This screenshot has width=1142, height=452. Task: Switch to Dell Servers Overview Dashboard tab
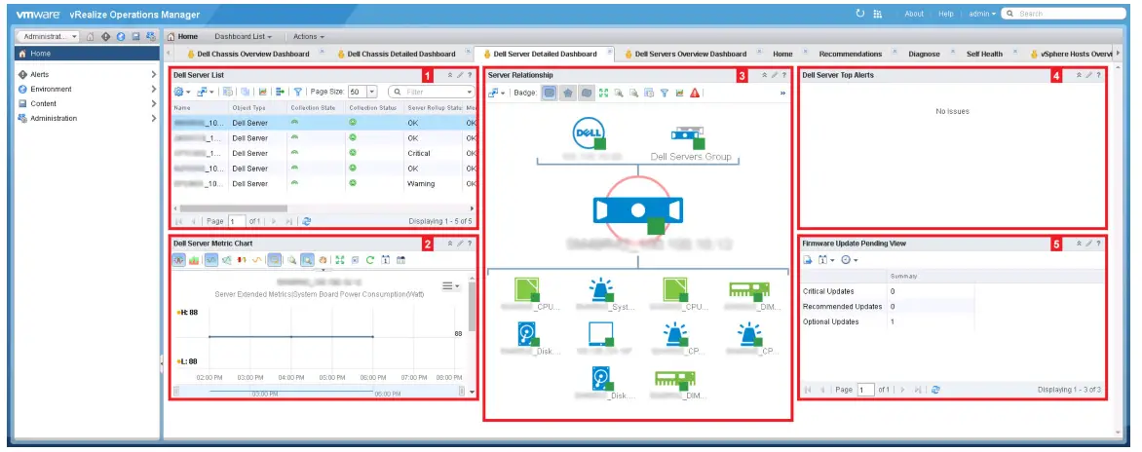tap(685, 54)
